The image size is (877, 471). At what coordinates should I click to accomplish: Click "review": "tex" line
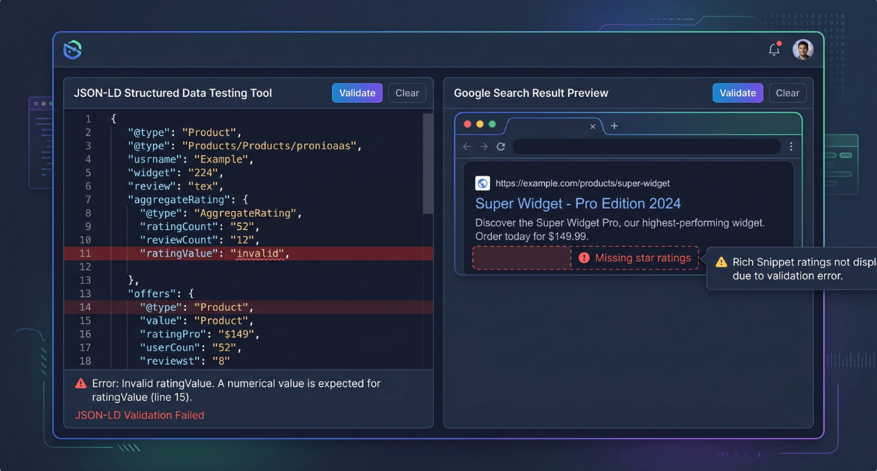tap(175, 187)
